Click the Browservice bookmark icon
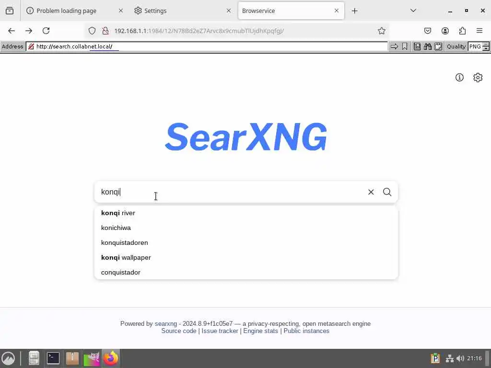 405,46
